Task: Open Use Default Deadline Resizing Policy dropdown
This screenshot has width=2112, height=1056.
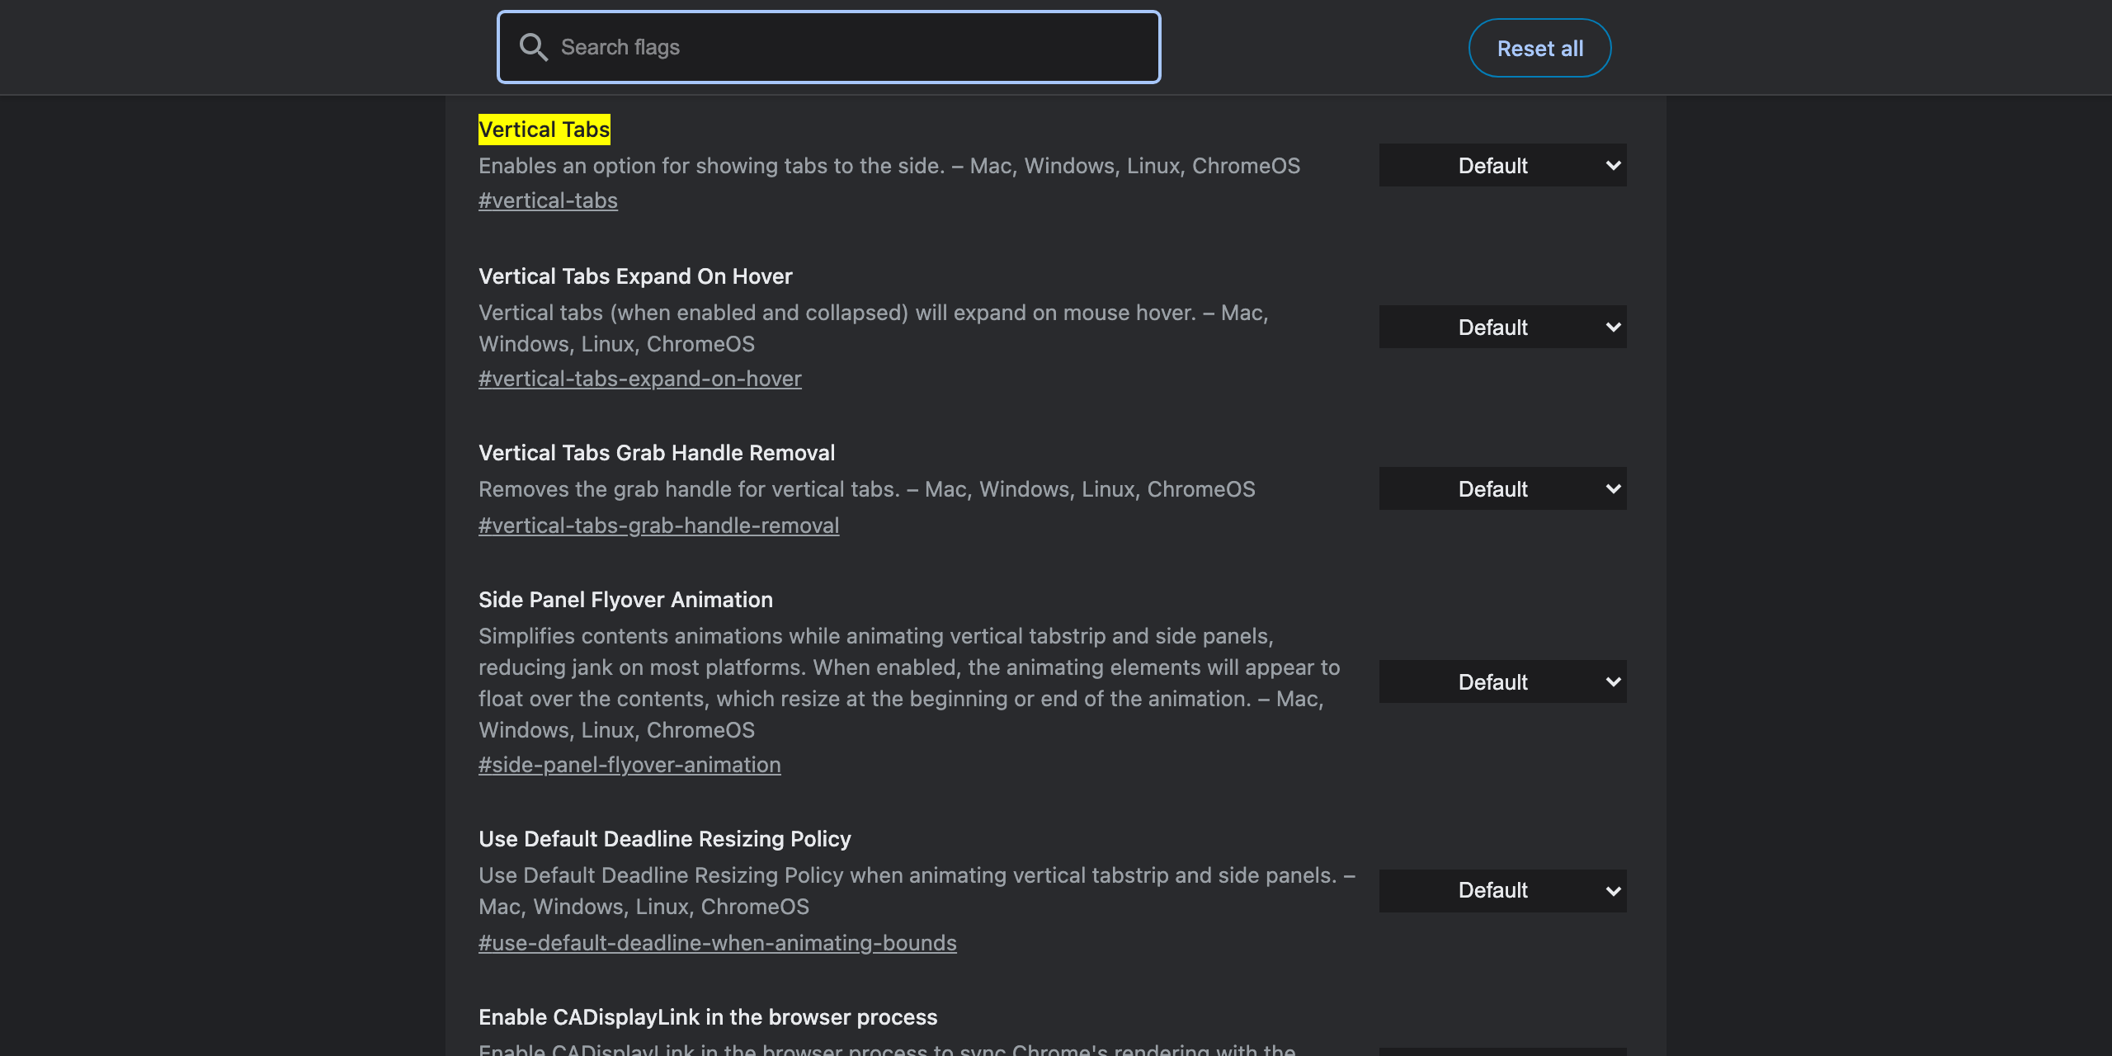Action: tap(1502, 890)
